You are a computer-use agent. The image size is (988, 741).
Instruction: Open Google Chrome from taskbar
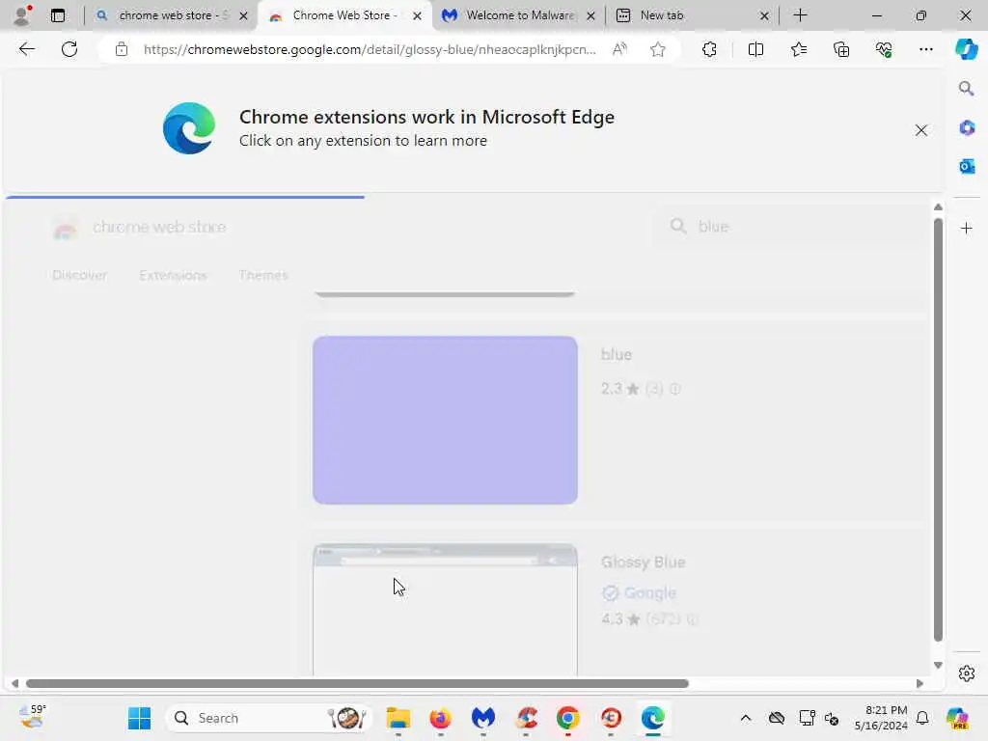[x=568, y=718]
